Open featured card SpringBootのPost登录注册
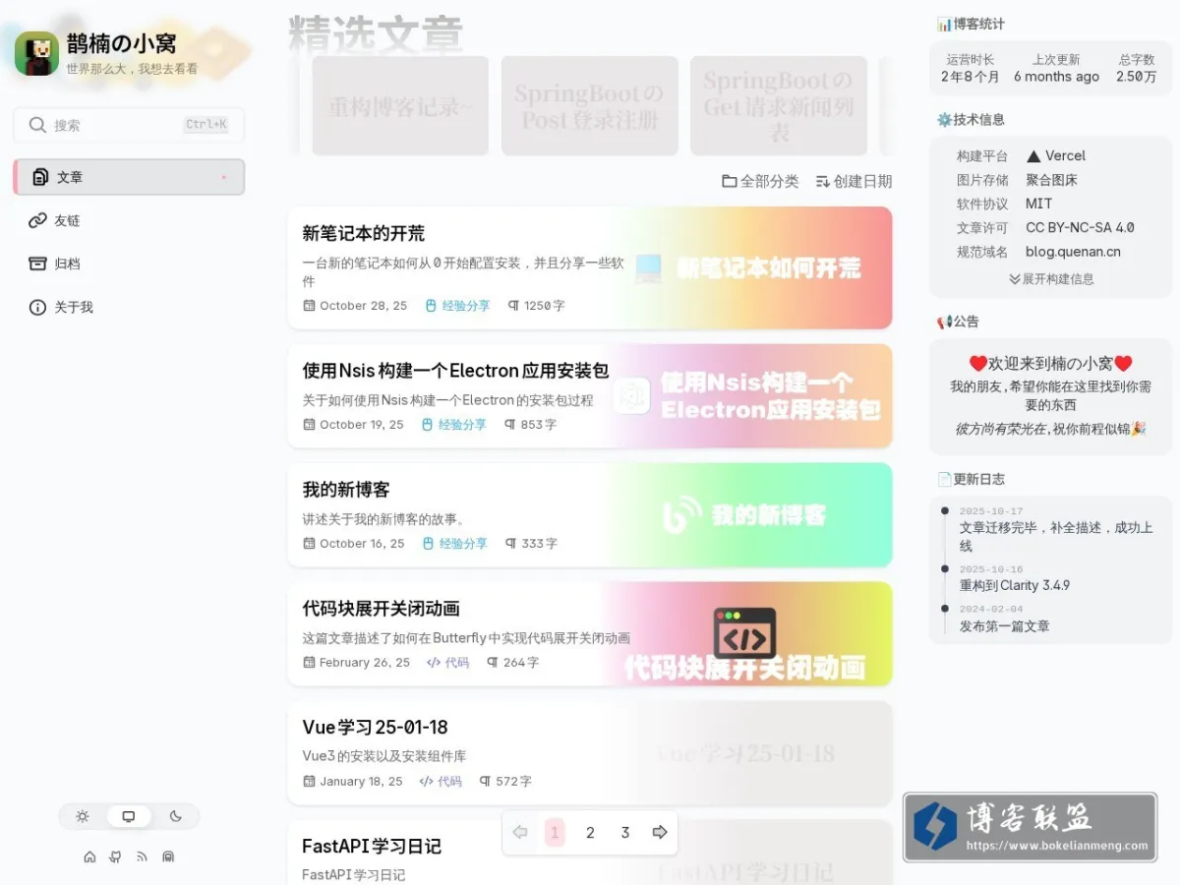Image resolution: width=1180 pixels, height=885 pixels. 590,105
